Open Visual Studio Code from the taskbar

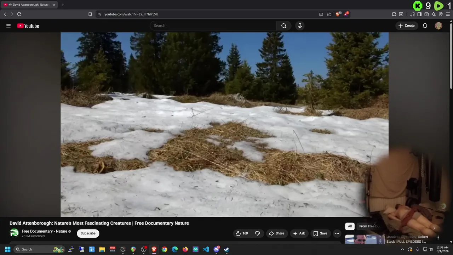(x=206, y=249)
